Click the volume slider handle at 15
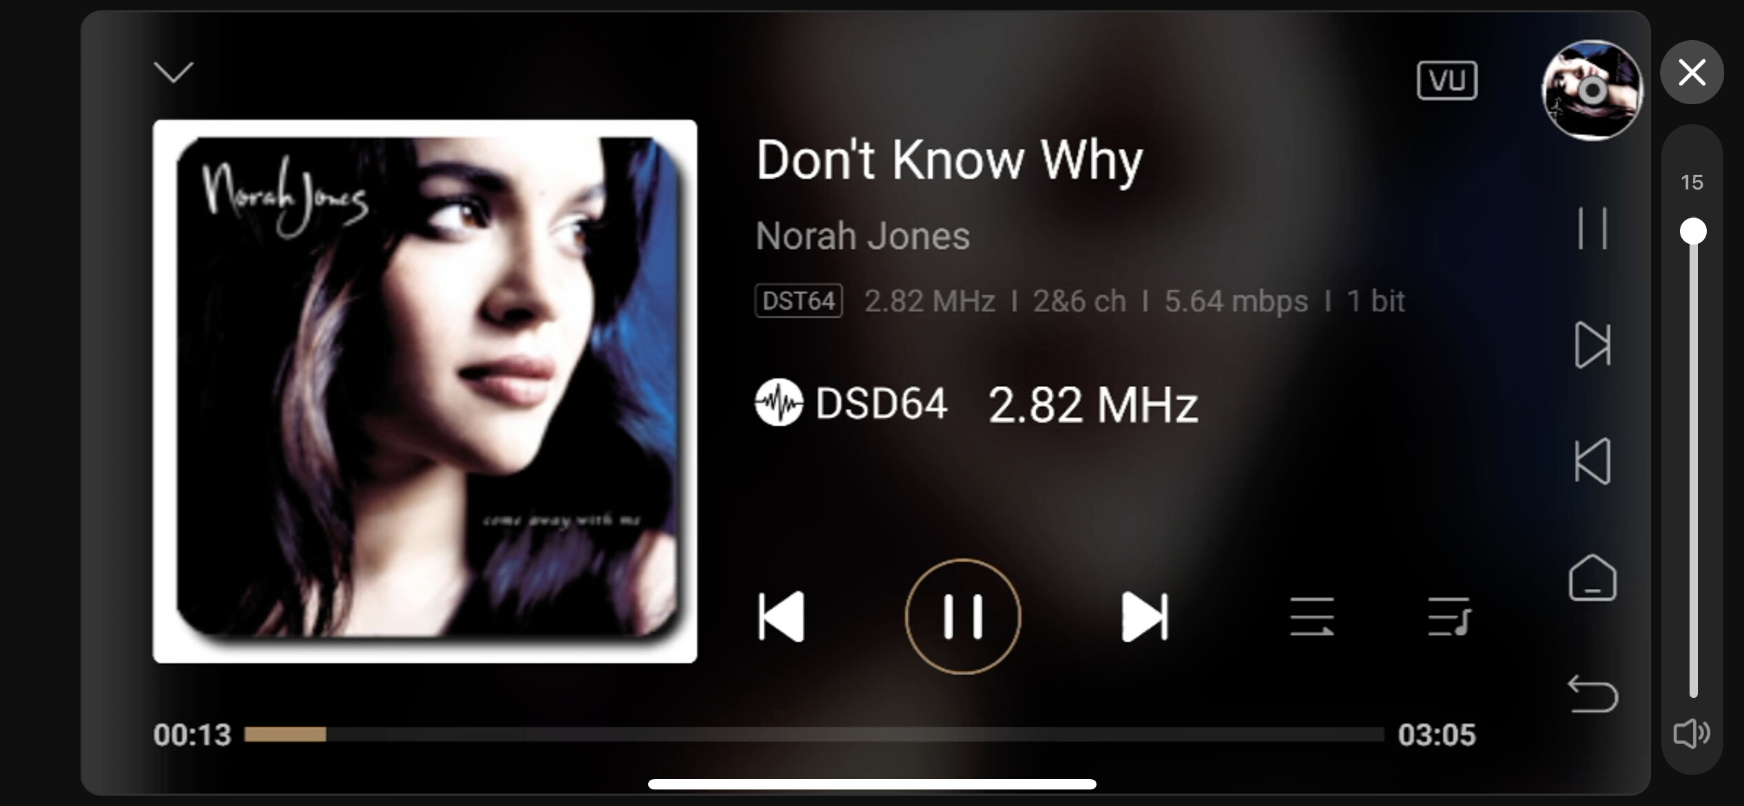 pyautogui.click(x=1693, y=231)
